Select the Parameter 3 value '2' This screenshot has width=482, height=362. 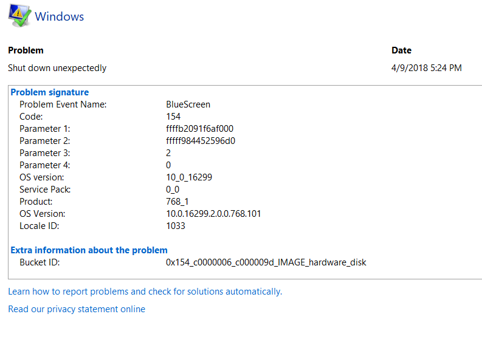tap(168, 152)
